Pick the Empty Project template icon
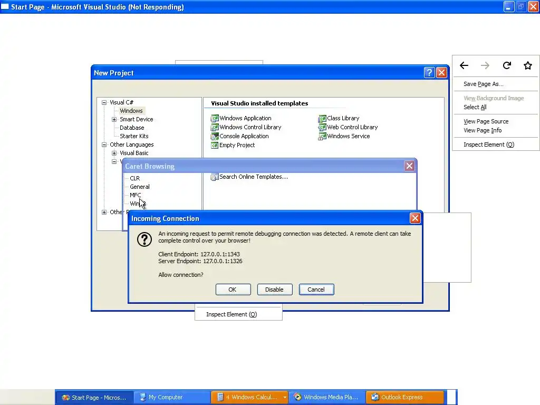 click(215, 146)
